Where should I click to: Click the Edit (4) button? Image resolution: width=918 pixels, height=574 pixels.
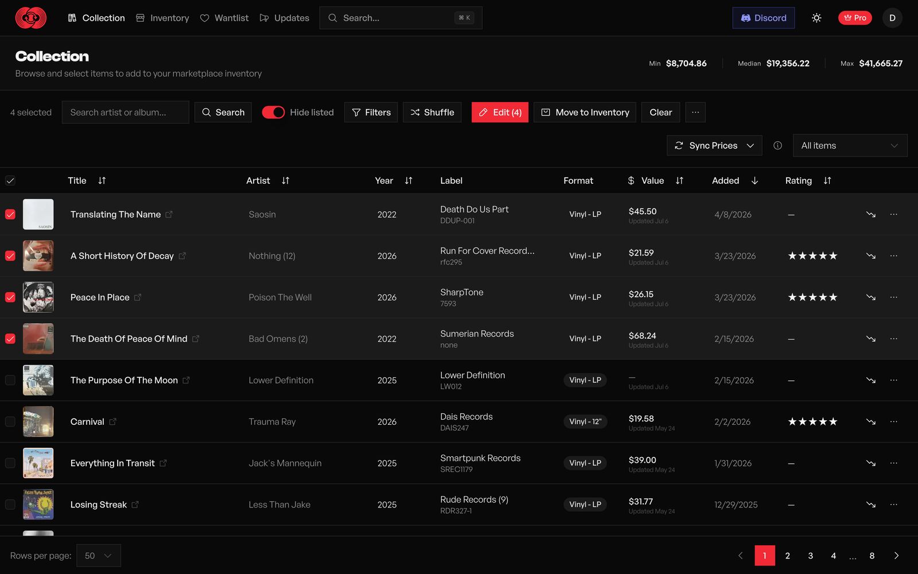pyautogui.click(x=500, y=113)
